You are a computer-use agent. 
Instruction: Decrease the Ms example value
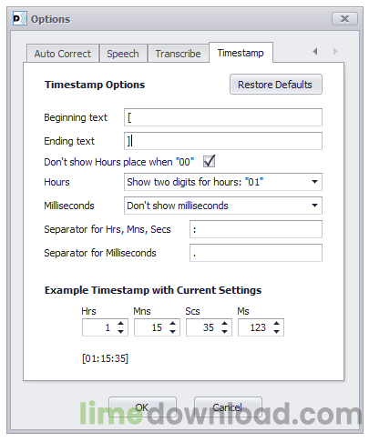coord(276,332)
